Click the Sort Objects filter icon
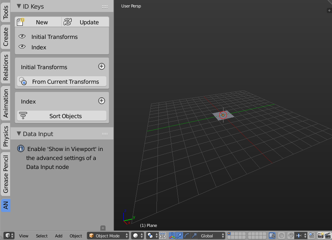332x240 pixels. [23, 116]
